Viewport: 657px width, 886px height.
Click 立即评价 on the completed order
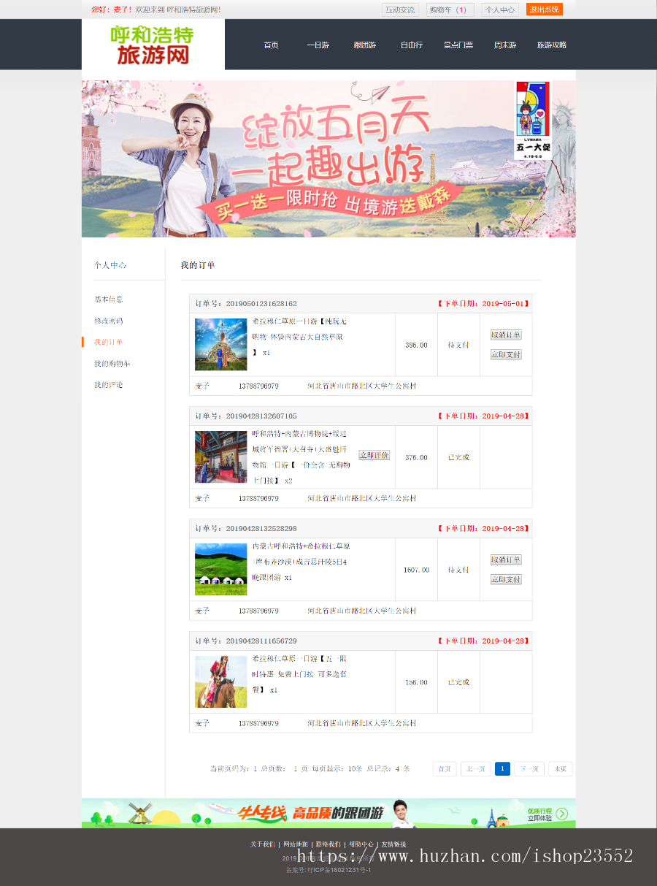[x=374, y=454]
